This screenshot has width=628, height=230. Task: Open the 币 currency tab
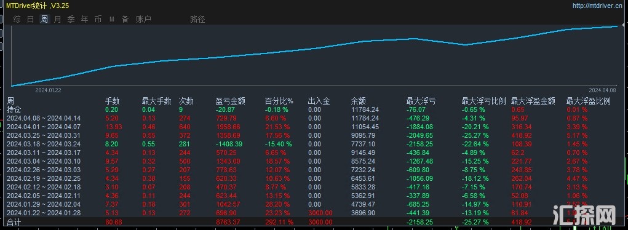[x=98, y=19]
